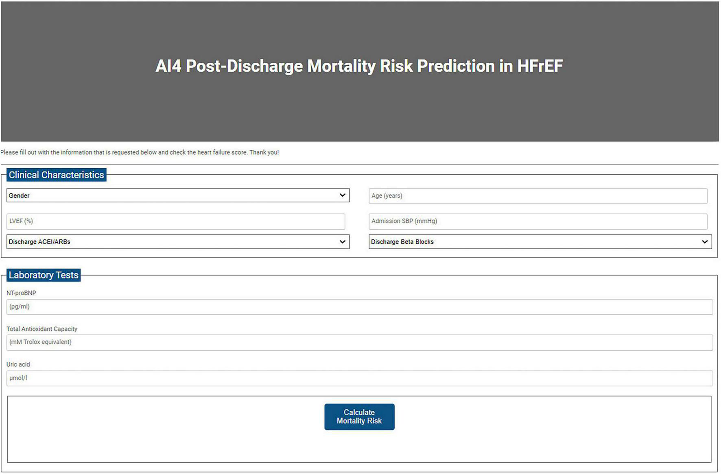Viewport: 721px width, 474px height.
Task: Open the Gender dropdown
Action: pos(177,195)
